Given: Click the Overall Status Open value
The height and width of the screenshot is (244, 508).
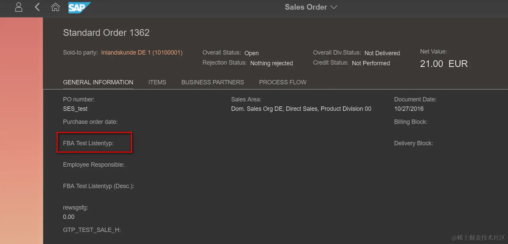Looking at the screenshot, I should click(251, 53).
